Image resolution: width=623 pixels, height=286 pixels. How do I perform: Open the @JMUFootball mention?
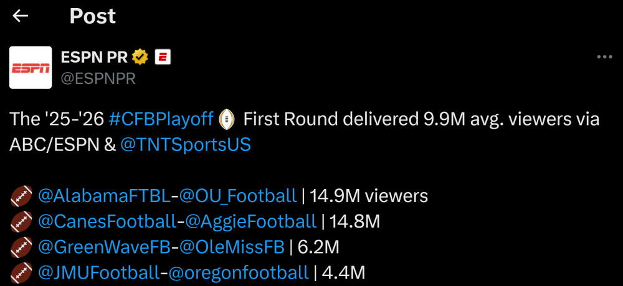coord(98,272)
